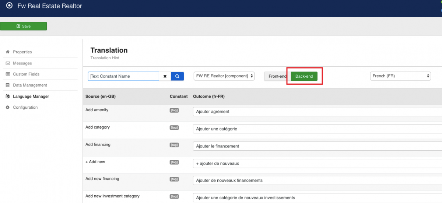Click the tag icon for Add category
Screen dimensions: 442x203
pos(174,127)
